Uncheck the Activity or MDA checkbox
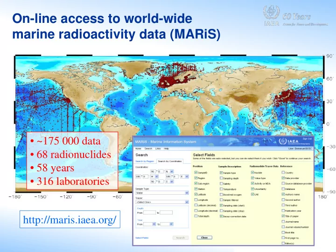The image size is (336, 252). [x=252, y=183]
